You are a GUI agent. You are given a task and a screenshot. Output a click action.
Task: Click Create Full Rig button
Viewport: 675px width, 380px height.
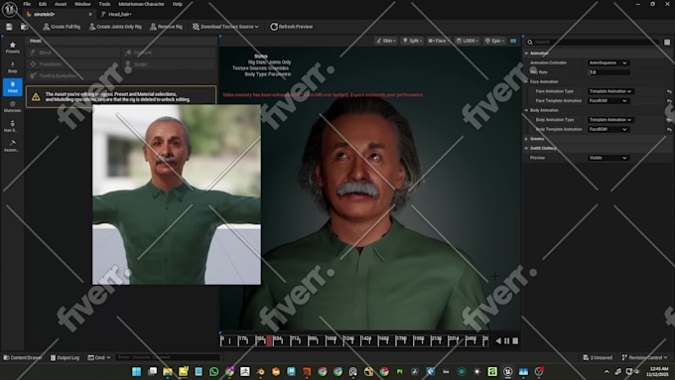(62, 27)
